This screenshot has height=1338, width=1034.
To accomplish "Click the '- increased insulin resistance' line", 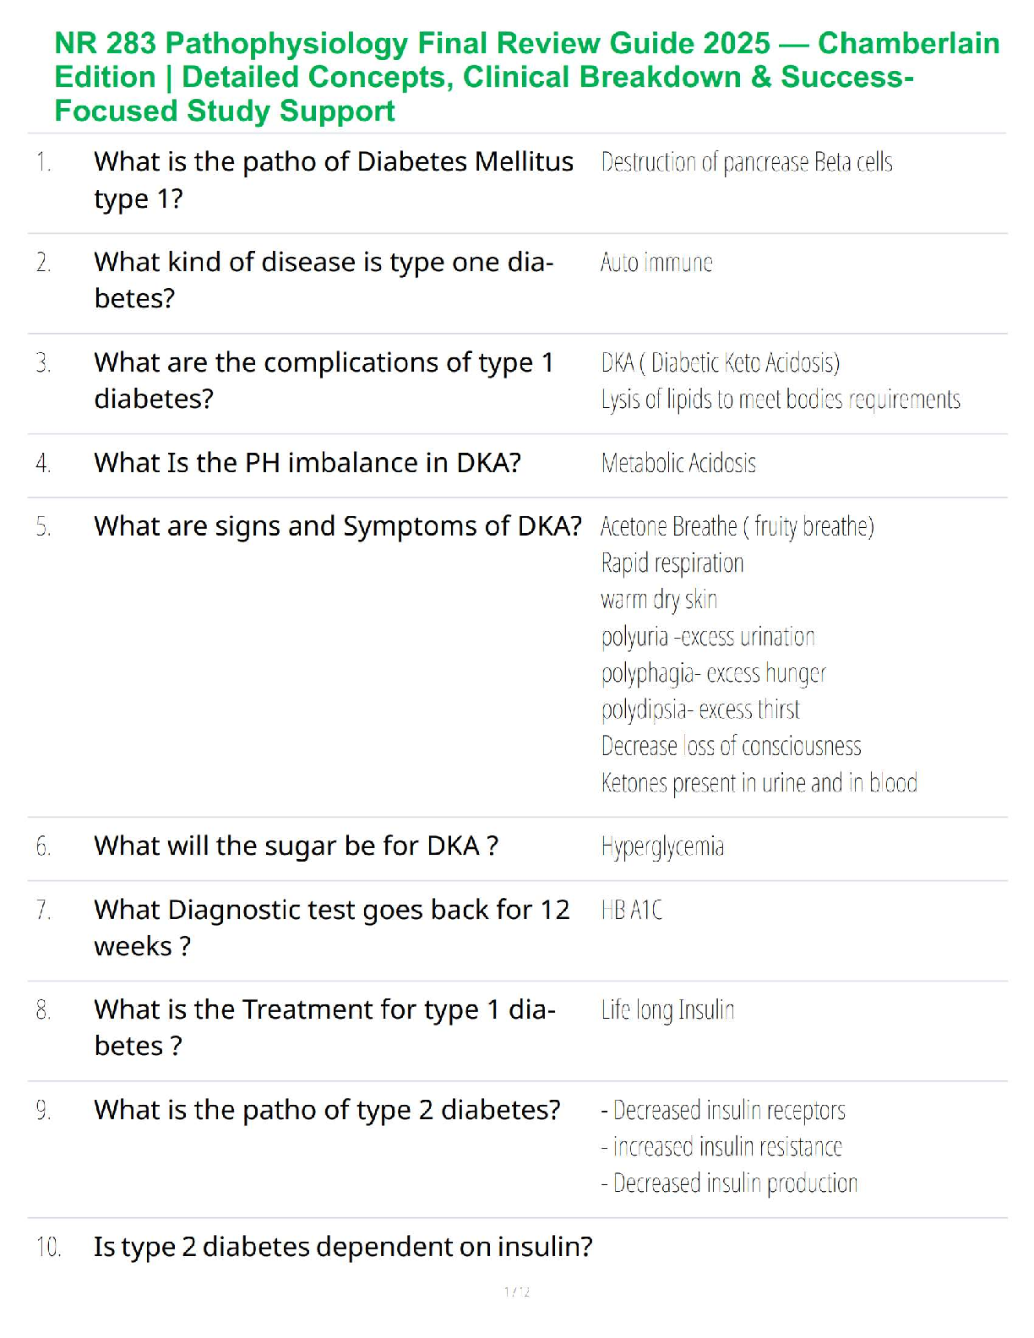I will click(721, 1146).
